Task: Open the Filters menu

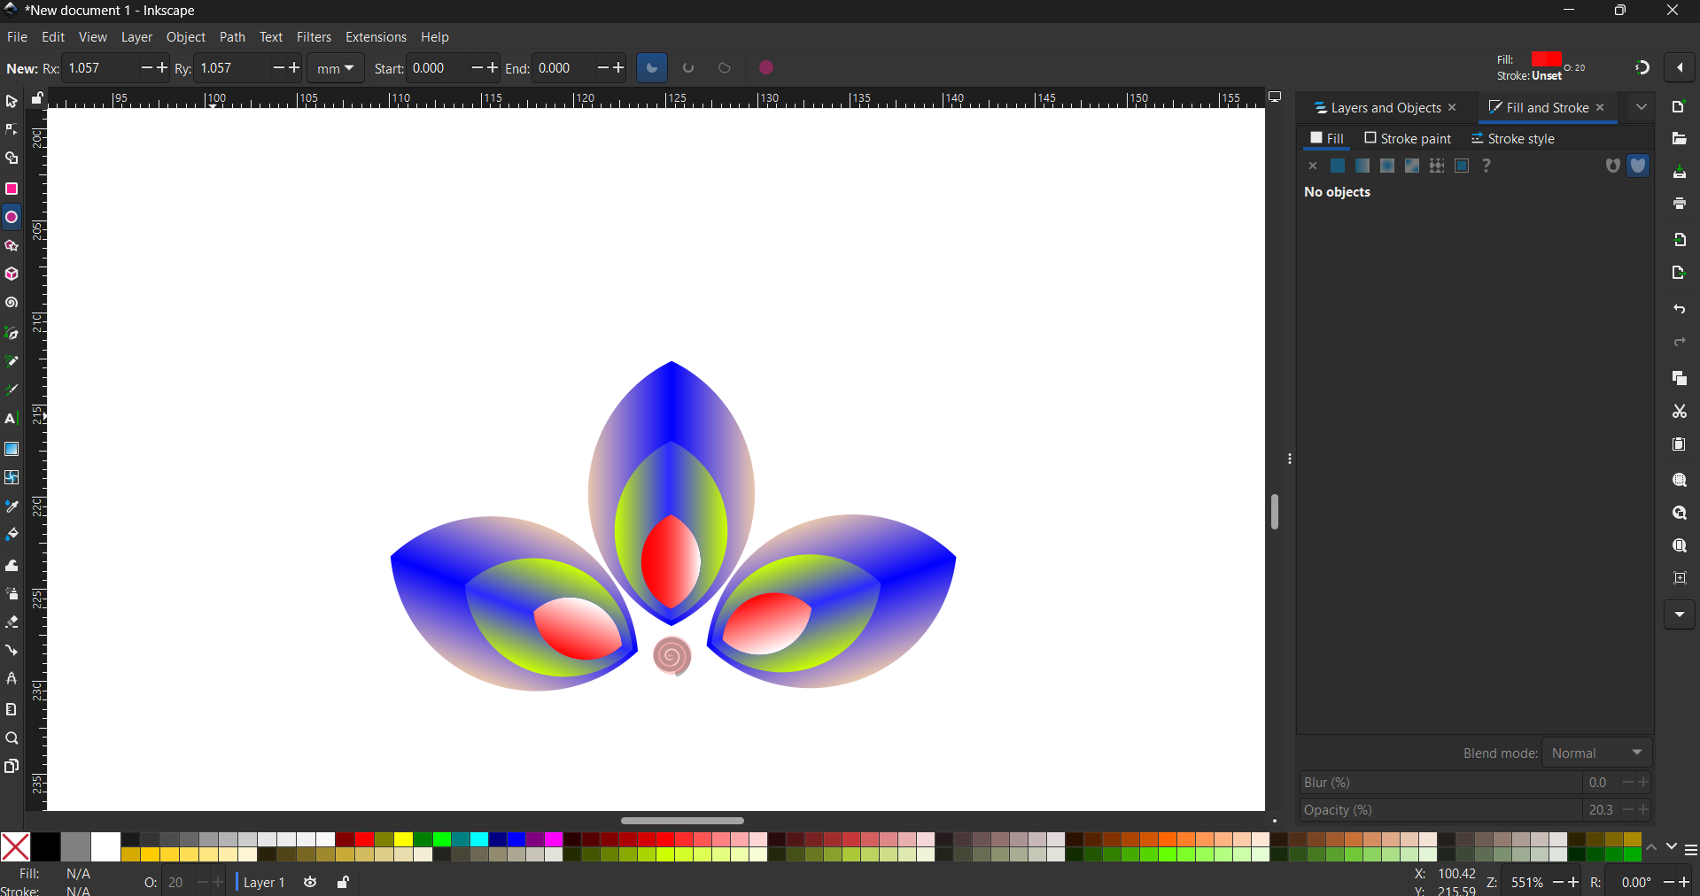Action: pyautogui.click(x=314, y=37)
